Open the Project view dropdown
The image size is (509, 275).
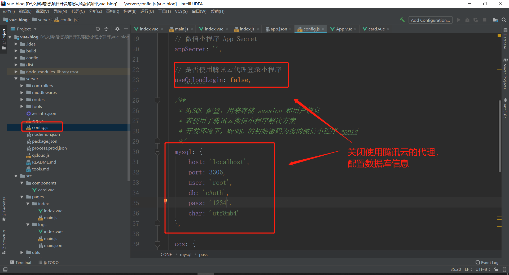(35, 29)
